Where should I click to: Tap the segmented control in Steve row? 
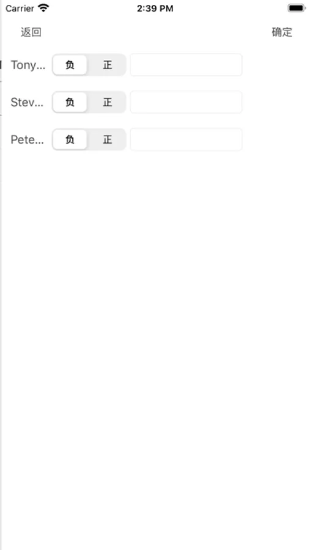point(89,102)
